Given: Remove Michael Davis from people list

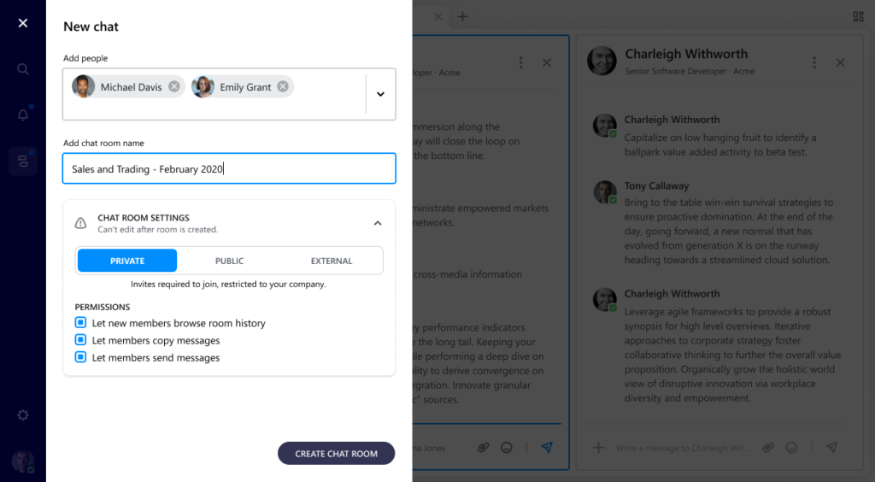Looking at the screenshot, I should 174,86.
